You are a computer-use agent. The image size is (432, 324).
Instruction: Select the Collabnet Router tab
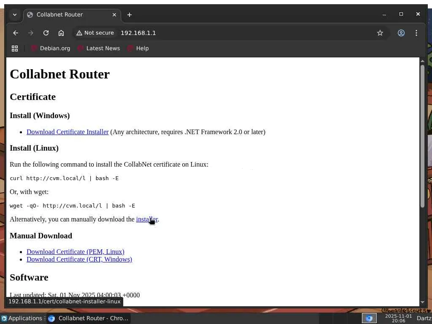tap(72, 15)
